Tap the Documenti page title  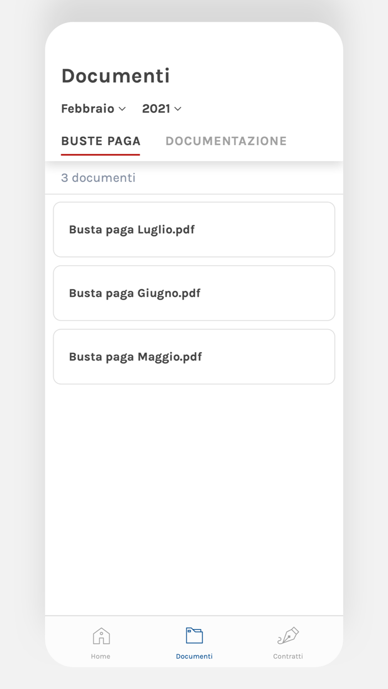[115, 75]
